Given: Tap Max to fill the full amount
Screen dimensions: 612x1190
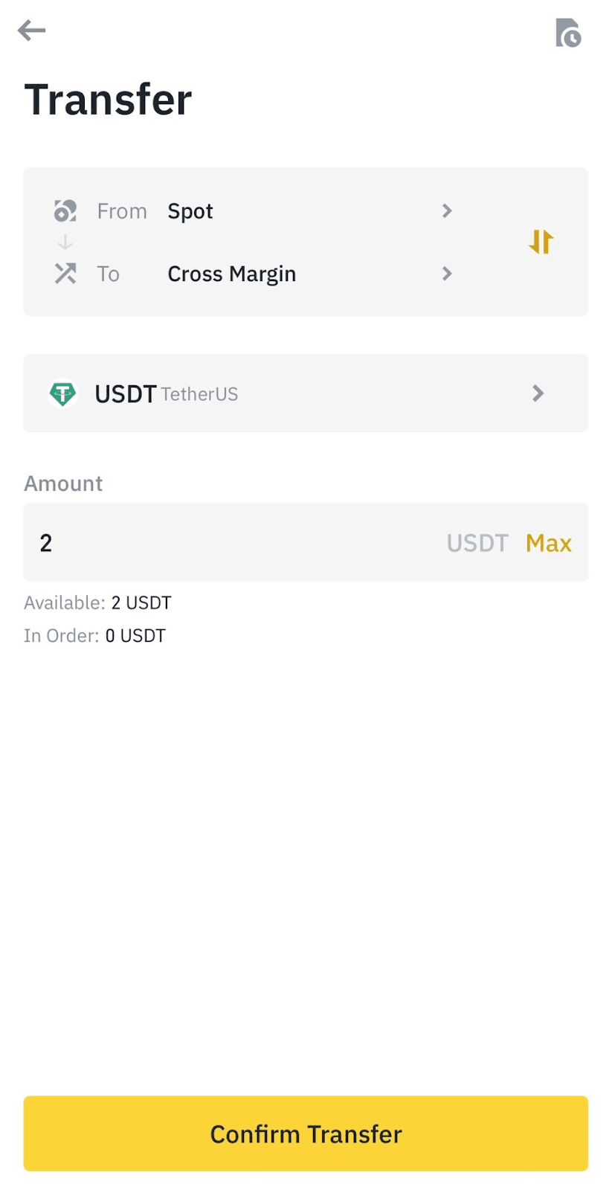Looking at the screenshot, I should (x=548, y=543).
